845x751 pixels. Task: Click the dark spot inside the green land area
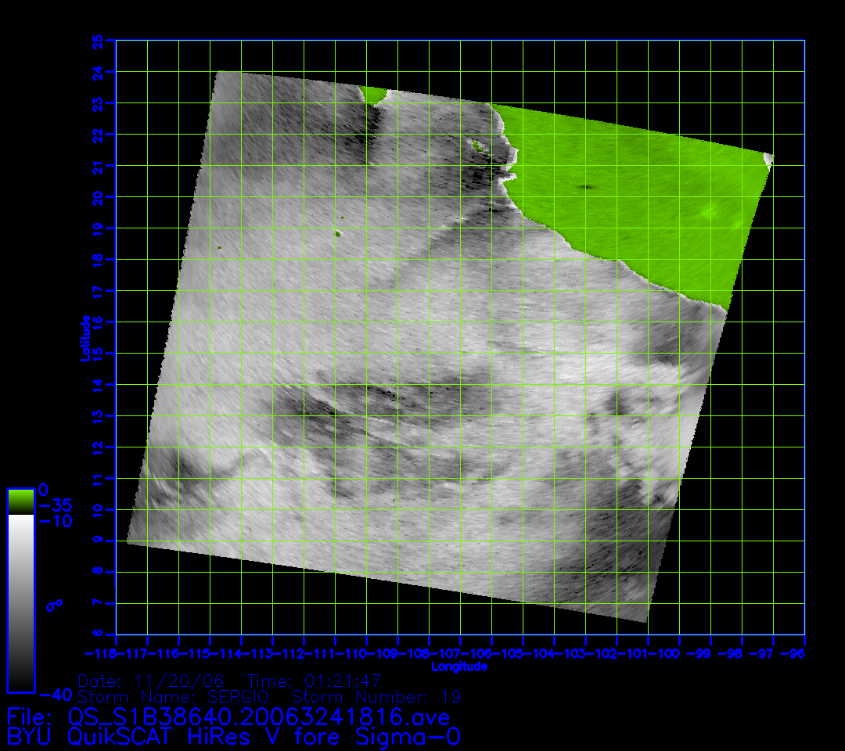(x=585, y=187)
